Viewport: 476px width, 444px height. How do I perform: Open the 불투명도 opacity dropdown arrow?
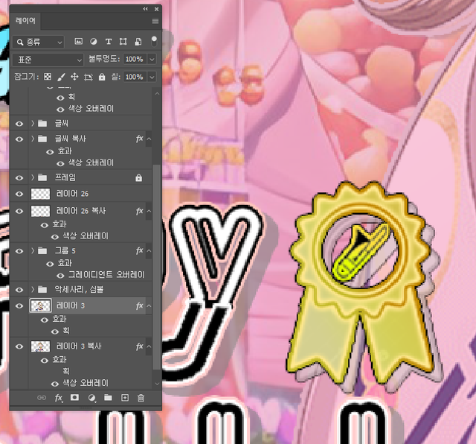tap(152, 59)
